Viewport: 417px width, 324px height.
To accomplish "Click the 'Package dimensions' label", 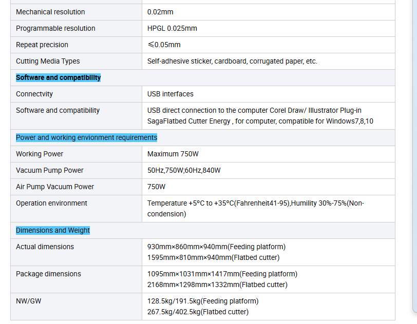I will 48,274.
